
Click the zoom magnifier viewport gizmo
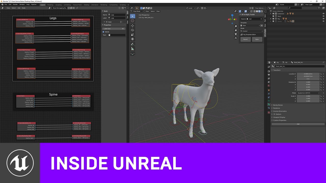(236, 26)
